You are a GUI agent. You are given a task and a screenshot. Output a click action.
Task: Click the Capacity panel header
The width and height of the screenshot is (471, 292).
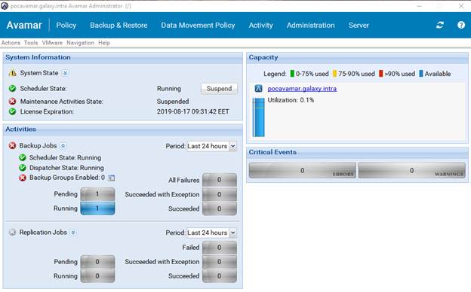point(358,57)
